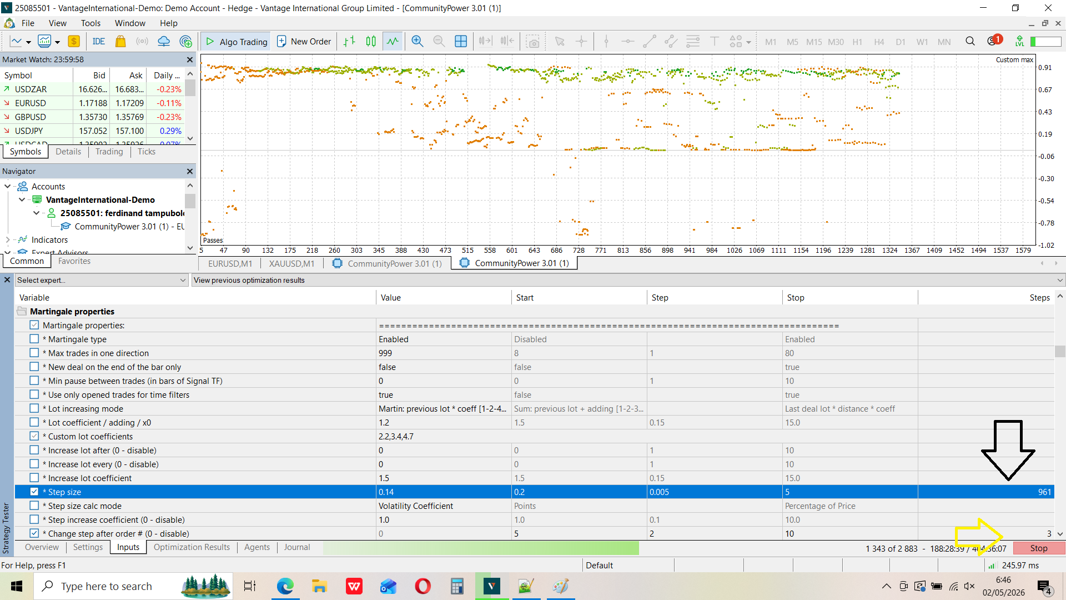Select the H1 timeframe button
The image size is (1066, 600).
(857, 42)
